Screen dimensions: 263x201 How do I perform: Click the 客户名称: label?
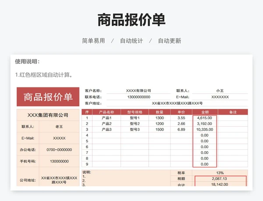coord(93,90)
